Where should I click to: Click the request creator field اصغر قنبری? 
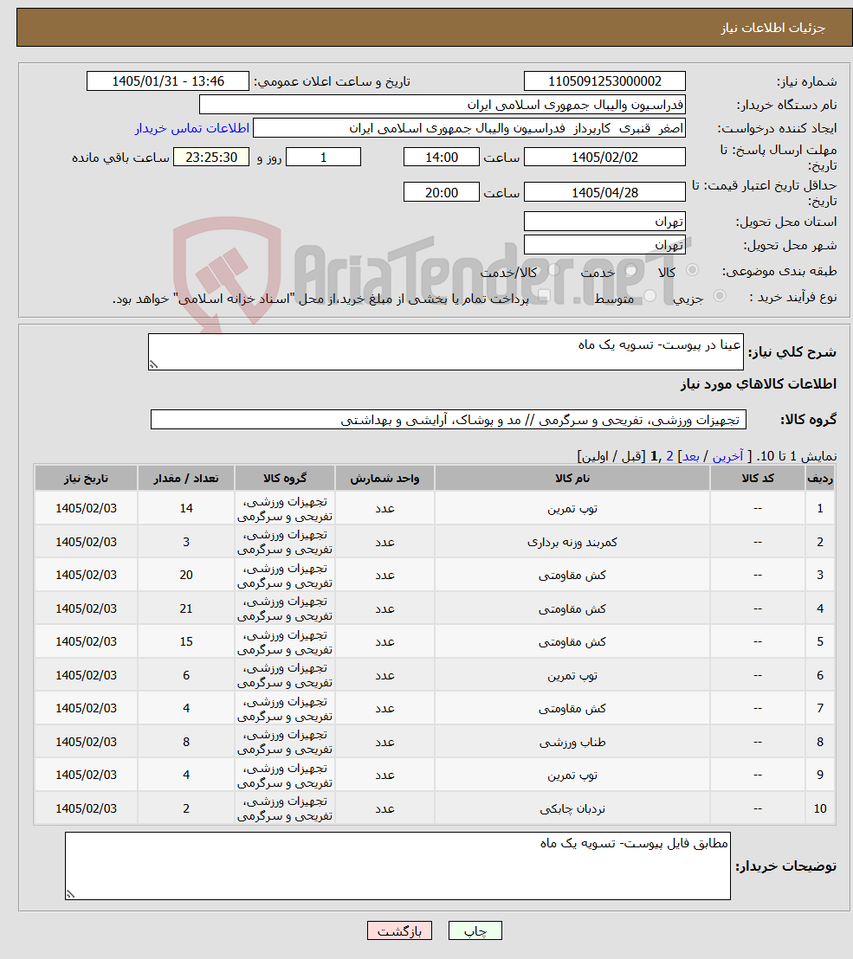469,128
